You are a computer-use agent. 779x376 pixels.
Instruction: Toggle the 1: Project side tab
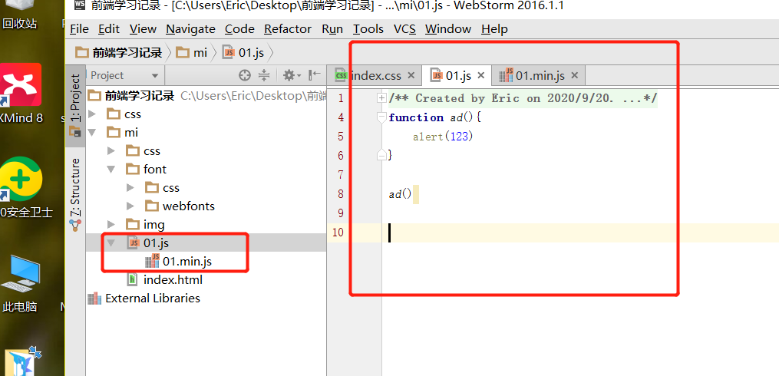tap(75, 105)
